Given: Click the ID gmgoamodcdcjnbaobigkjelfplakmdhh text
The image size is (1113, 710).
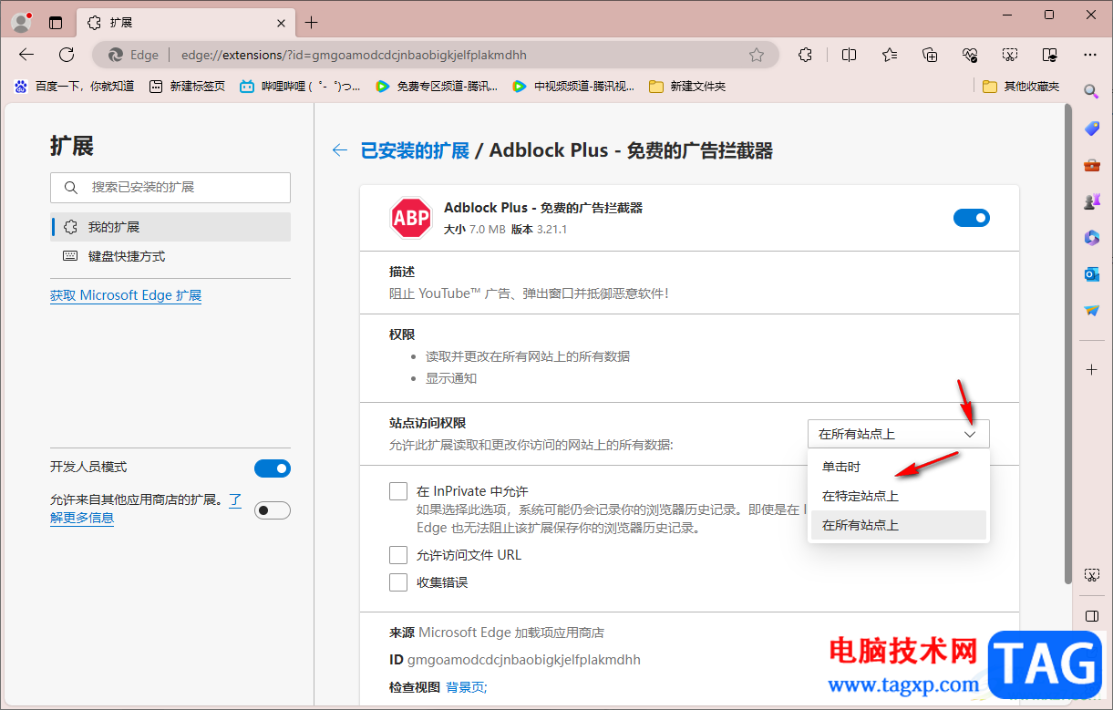Looking at the screenshot, I should [515, 659].
